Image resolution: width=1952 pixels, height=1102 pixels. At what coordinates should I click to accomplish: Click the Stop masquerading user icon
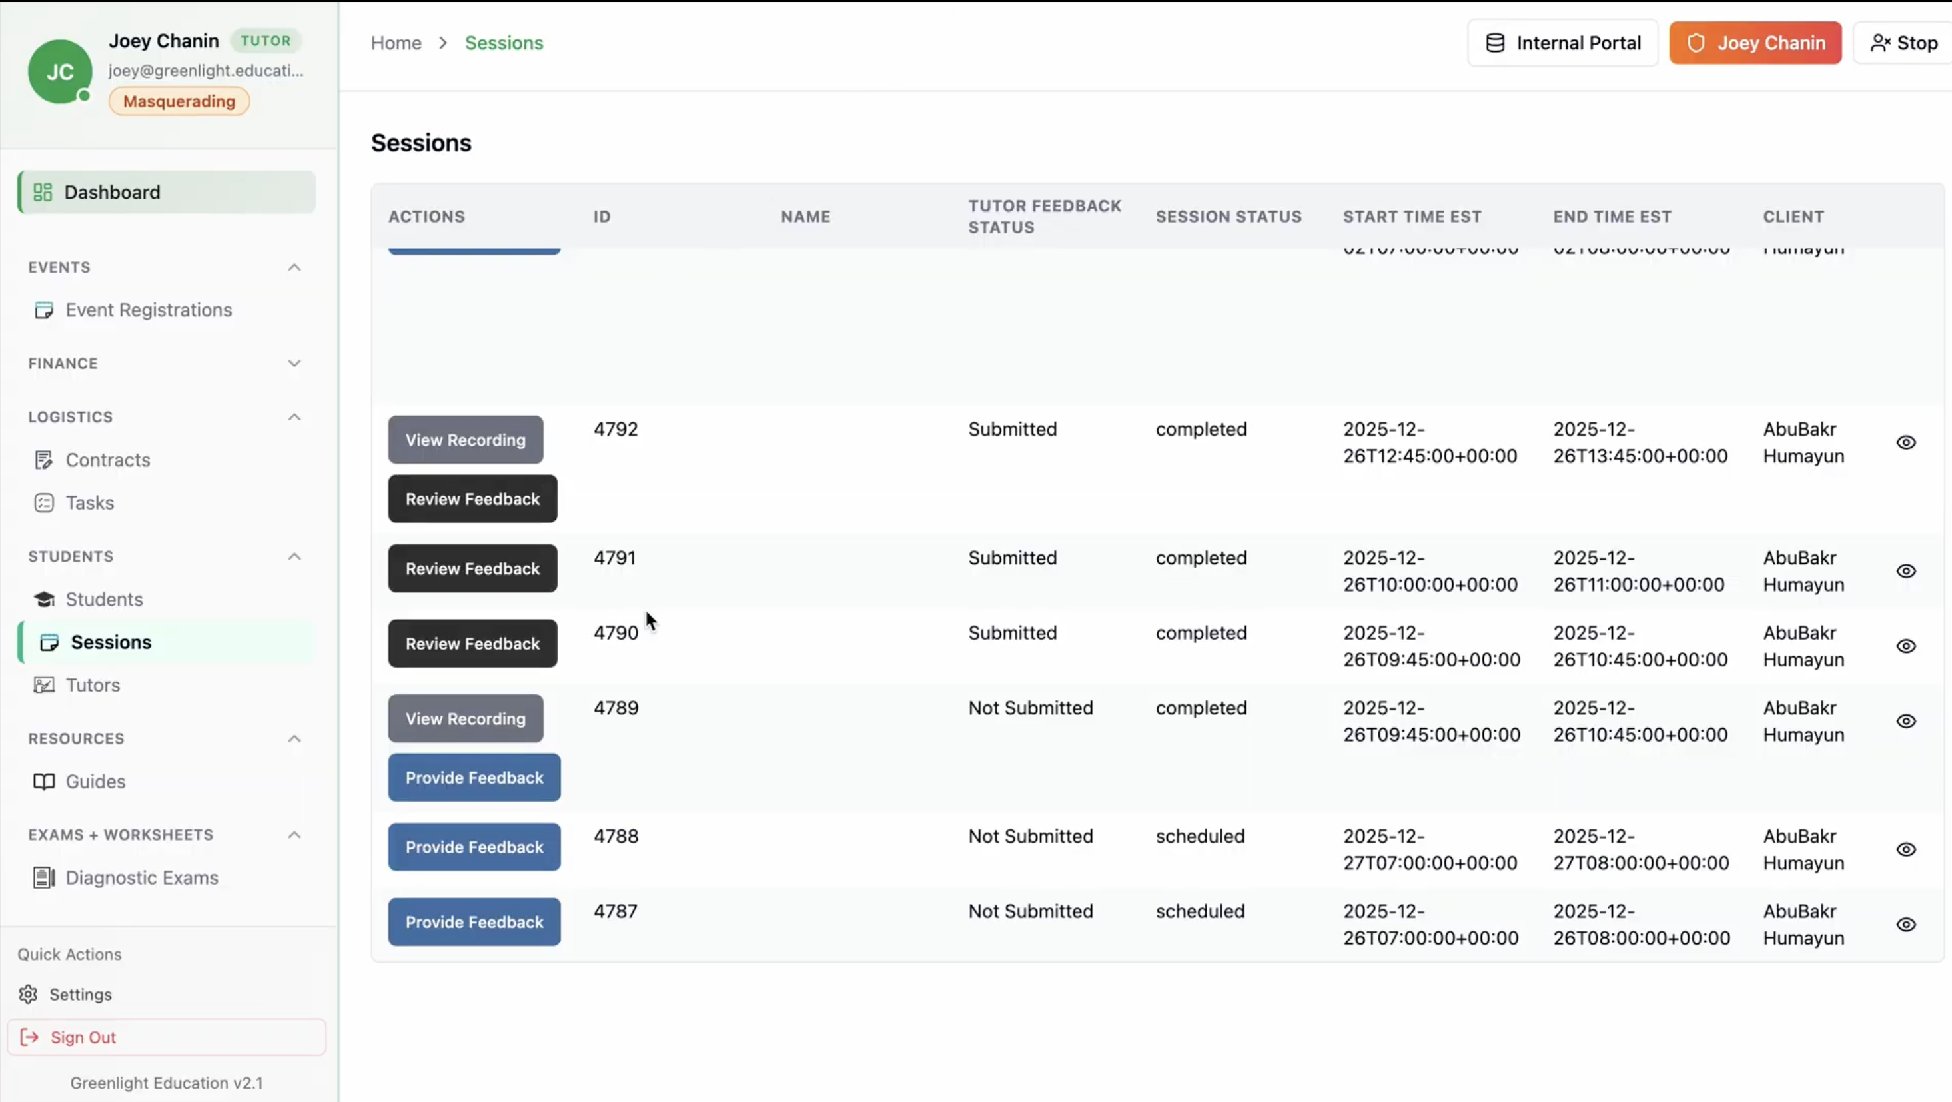tap(1880, 43)
